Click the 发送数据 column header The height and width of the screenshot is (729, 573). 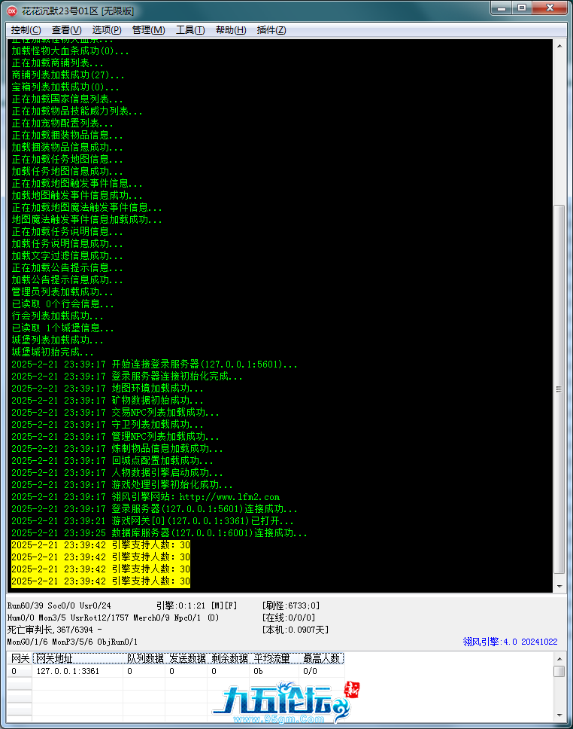click(x=187, y=658)
